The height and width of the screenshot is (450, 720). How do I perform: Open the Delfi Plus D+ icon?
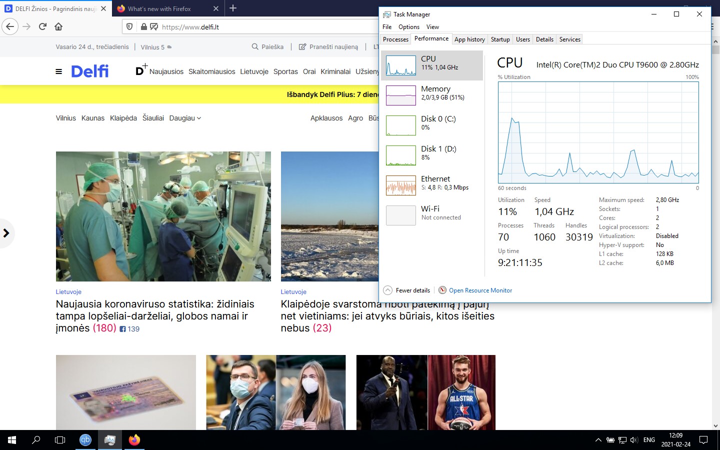[141, 70]
